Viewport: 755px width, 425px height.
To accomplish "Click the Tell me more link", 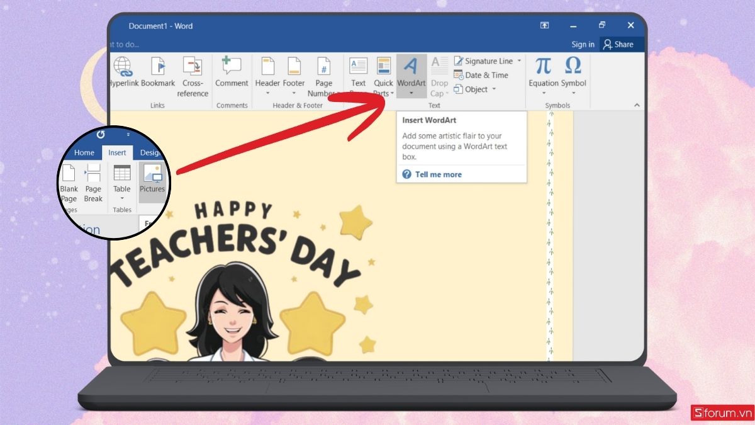I will coord(436,174).
